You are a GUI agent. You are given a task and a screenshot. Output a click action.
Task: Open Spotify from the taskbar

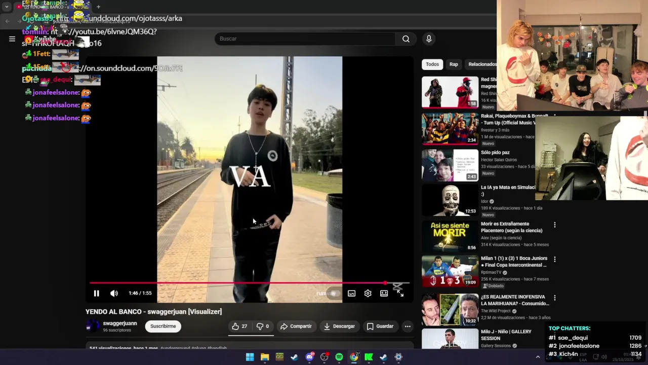[x=339, y=357]
